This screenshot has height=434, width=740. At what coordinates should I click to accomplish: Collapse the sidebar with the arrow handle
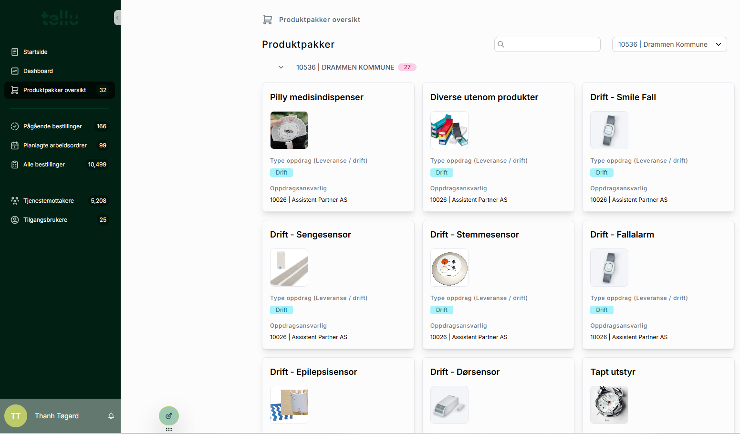pos(117,18)
